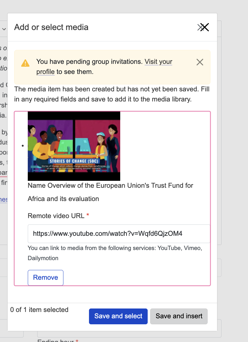
Task: Click the partially hidden blue link at left edge
Action: point(4,199)
